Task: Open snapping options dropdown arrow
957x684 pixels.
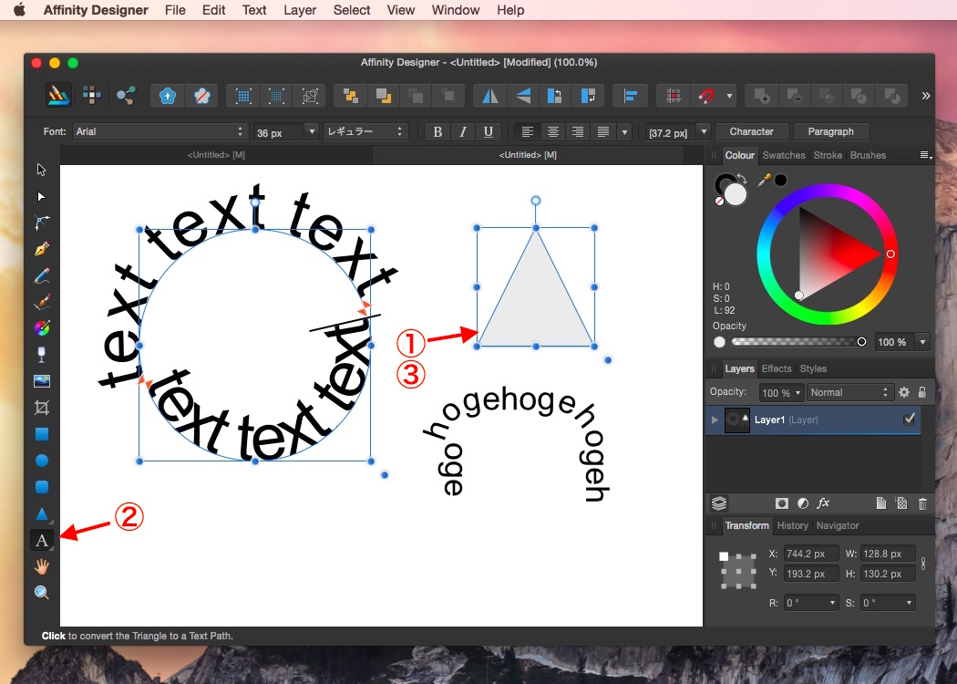Action: [729, 96]
